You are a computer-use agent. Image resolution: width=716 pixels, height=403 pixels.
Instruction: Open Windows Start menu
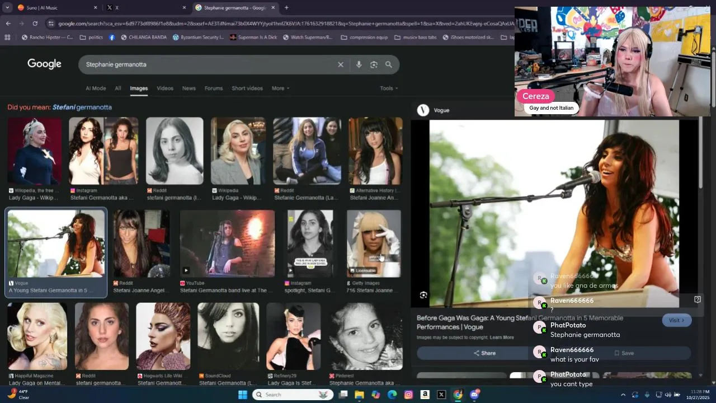243,395
